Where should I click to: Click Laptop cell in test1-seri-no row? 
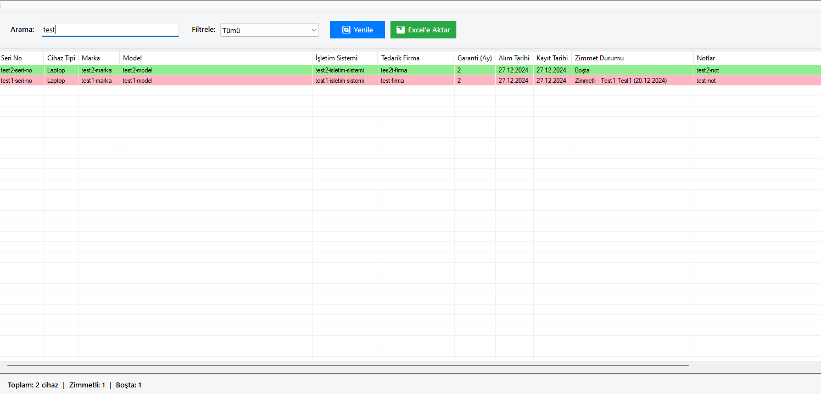pyautogui.click(x=62, y=81)
